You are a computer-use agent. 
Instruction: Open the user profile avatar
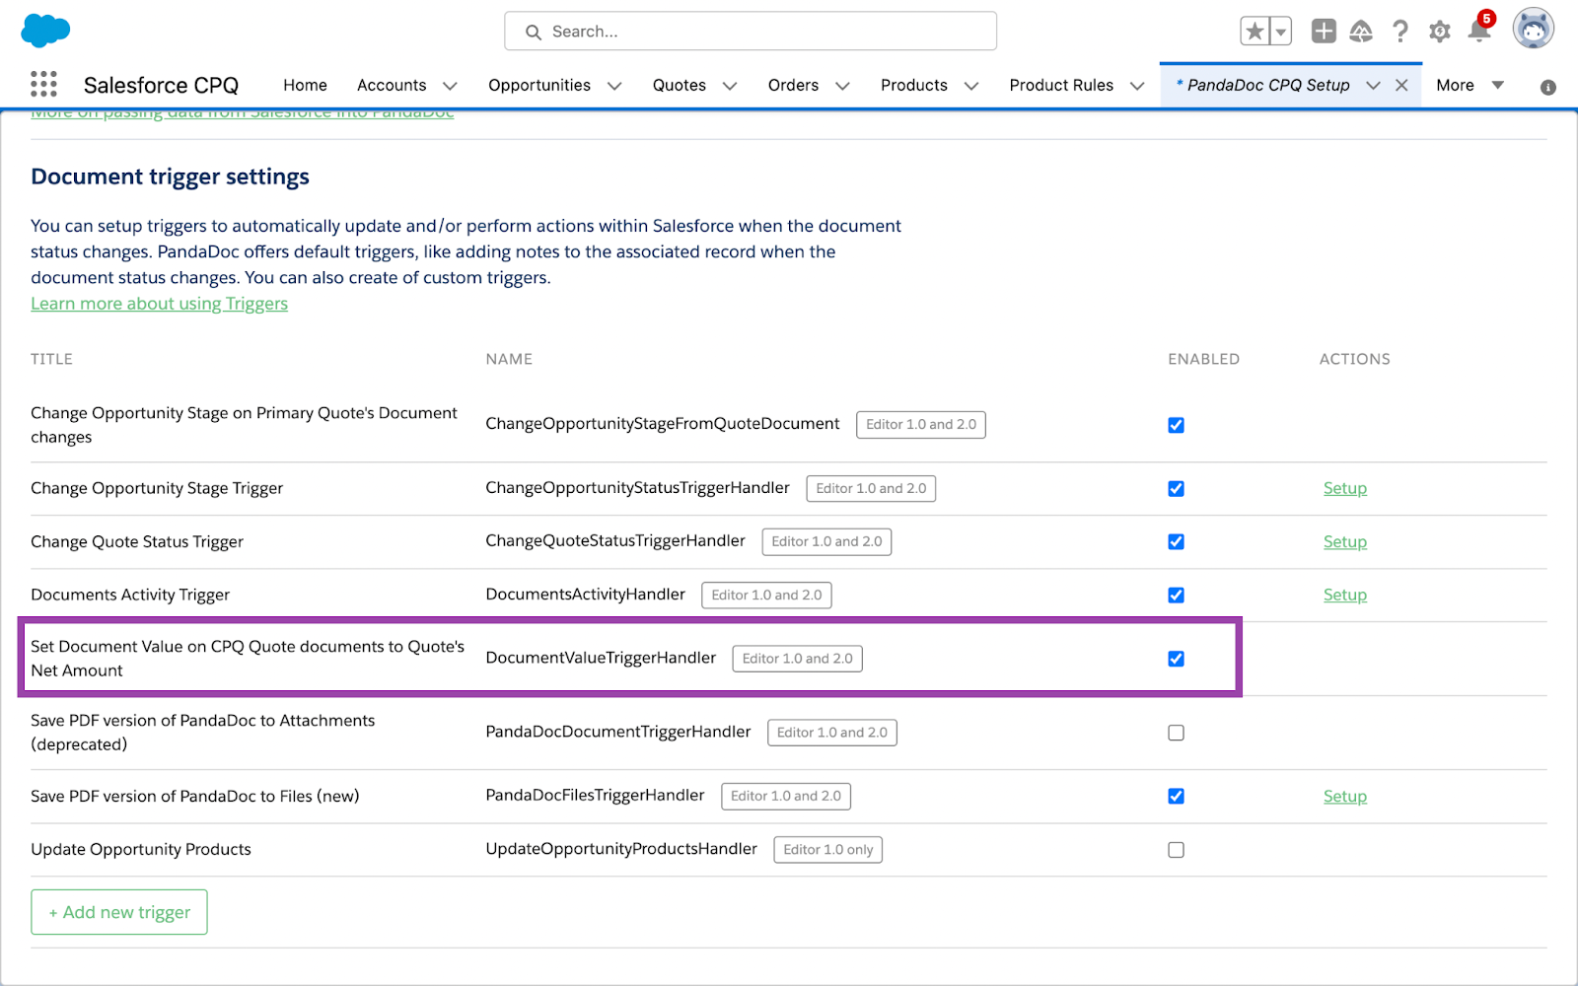tap(1533, 30)
